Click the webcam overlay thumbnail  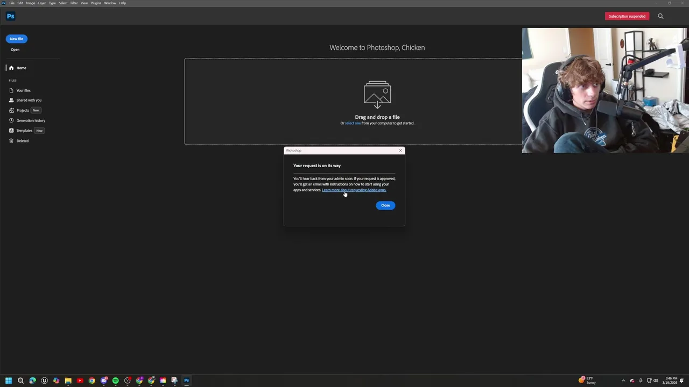click(x=605, y=90)
